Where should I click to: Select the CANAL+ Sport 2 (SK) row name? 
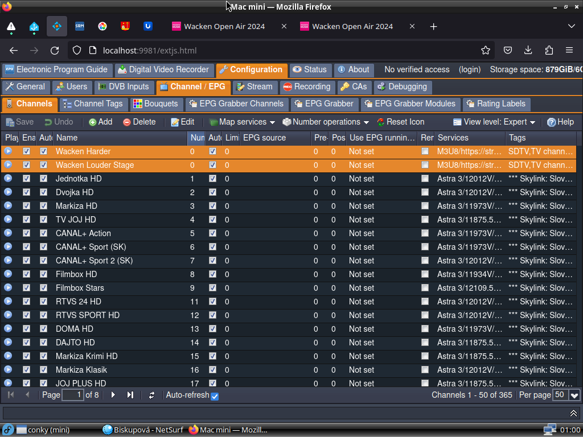point(94,261)
